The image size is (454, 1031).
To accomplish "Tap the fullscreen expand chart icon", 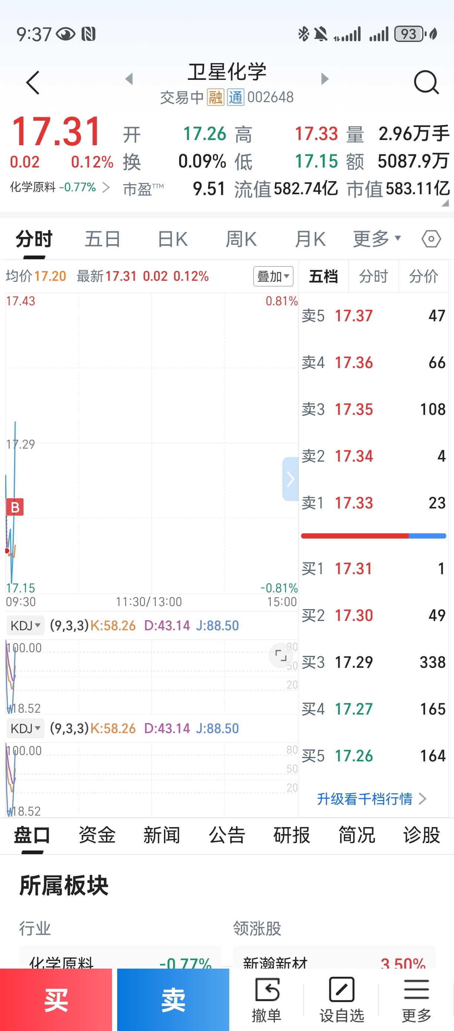I will tap(280, 656).
